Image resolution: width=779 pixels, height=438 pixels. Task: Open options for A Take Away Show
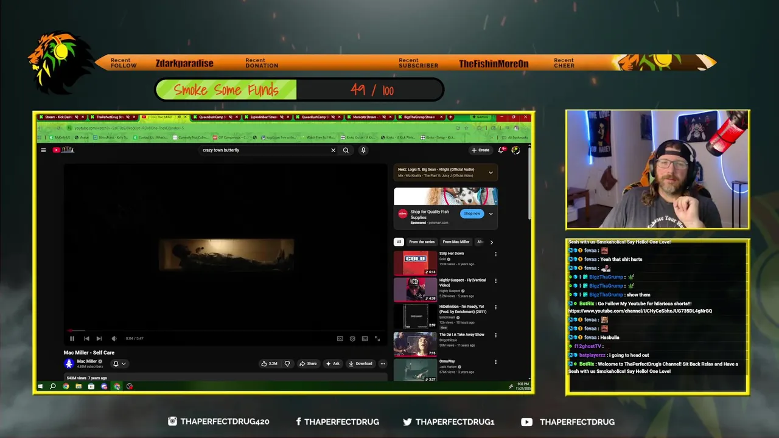tap(495, 335)
